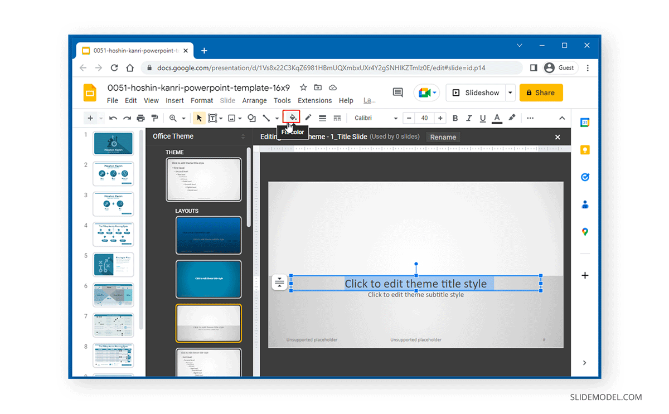This screenshot has height=414, width=669.
Task: Open the Office Theme selector arrows
Action: (243, 137)
